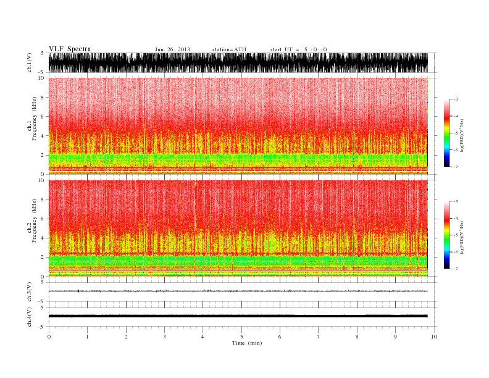Click time axis tick label "4"
The image size is (489, 378).
tap(203, 337)
